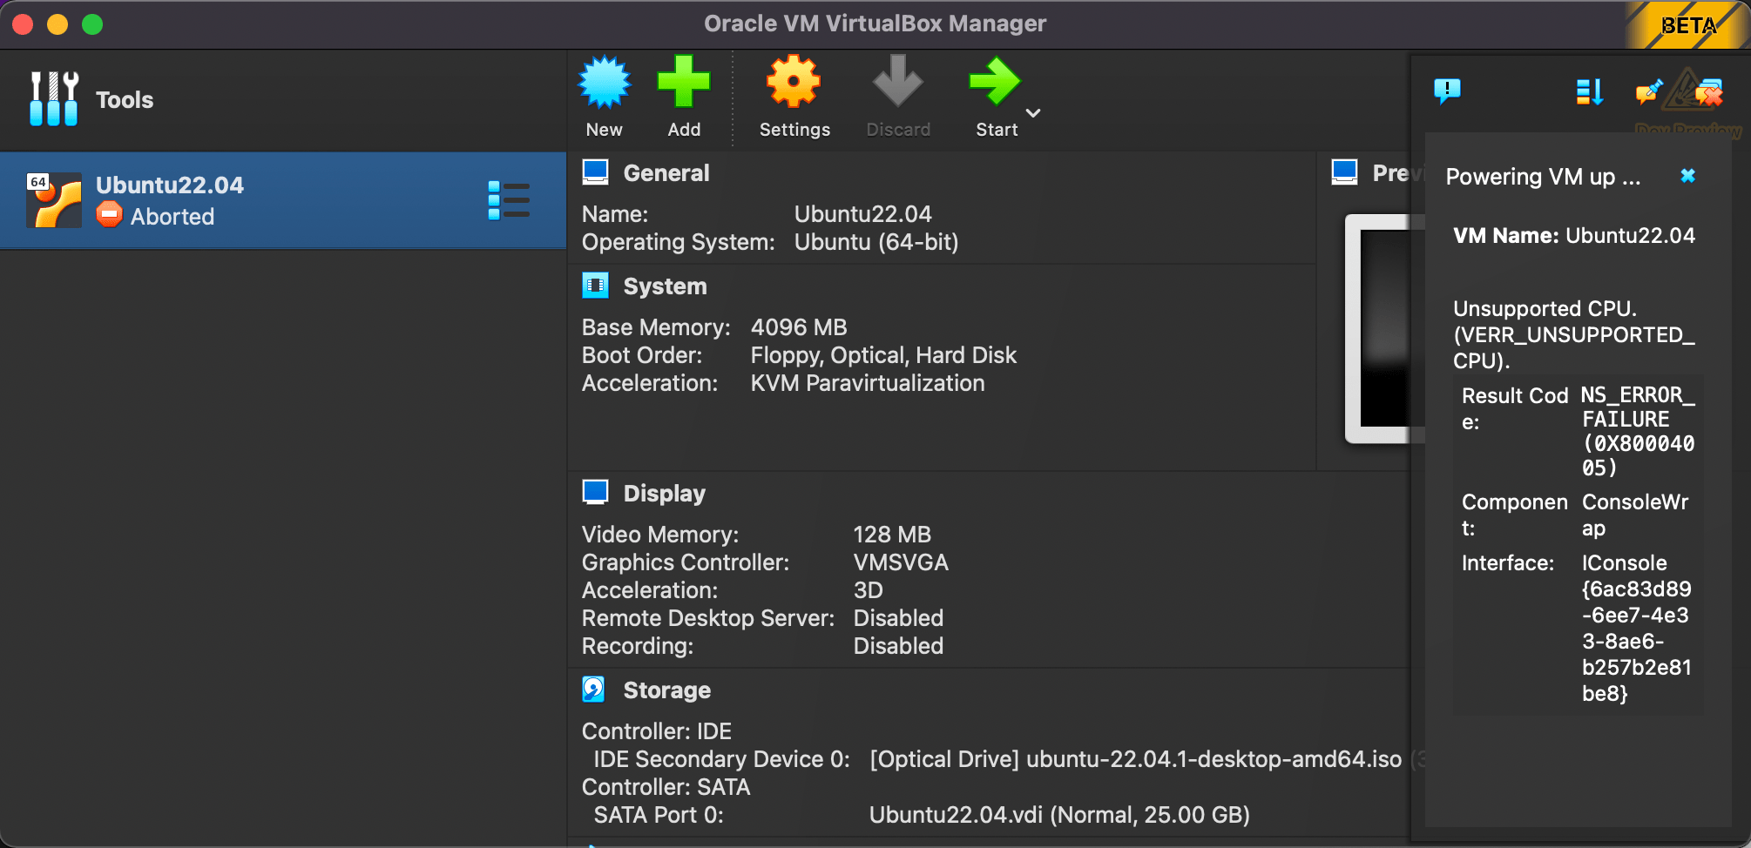Click the Ubuntu22.04 VM OS icon
1751x848 pixels.
pyautogui.click(x=54, y=200)
